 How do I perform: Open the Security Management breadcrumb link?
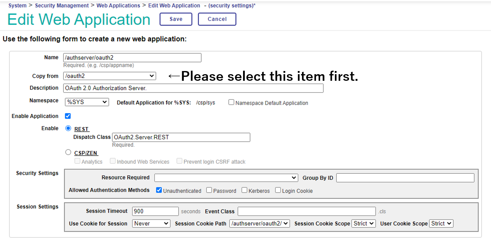62,6
